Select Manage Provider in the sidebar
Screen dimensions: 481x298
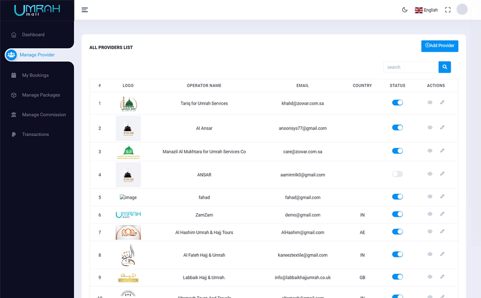pyautogui.click(x=37, y=55)
